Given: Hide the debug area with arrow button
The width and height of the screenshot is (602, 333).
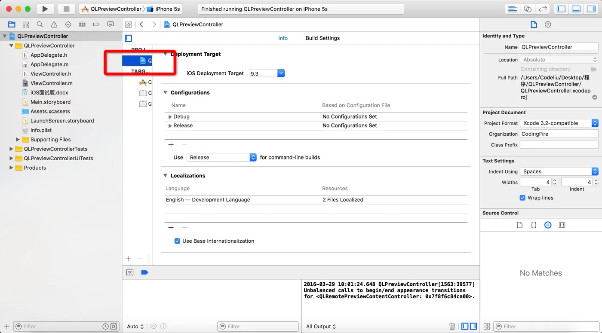Looking at the screenshot, I should point(130,272).
